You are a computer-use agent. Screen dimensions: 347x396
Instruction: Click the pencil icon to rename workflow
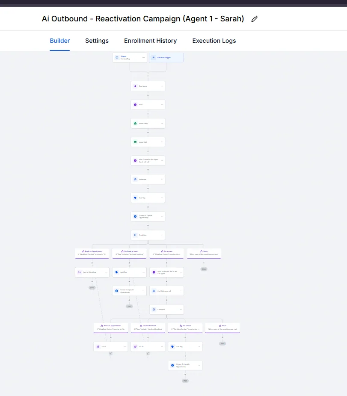coord(255,19)
